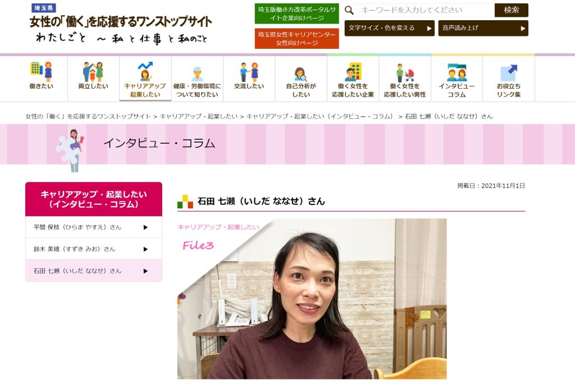Open 埼玉版働き方改革ポータルサイト企業向けページ green button
This screenshot has height=384, width=575.
tap(296, 13)
